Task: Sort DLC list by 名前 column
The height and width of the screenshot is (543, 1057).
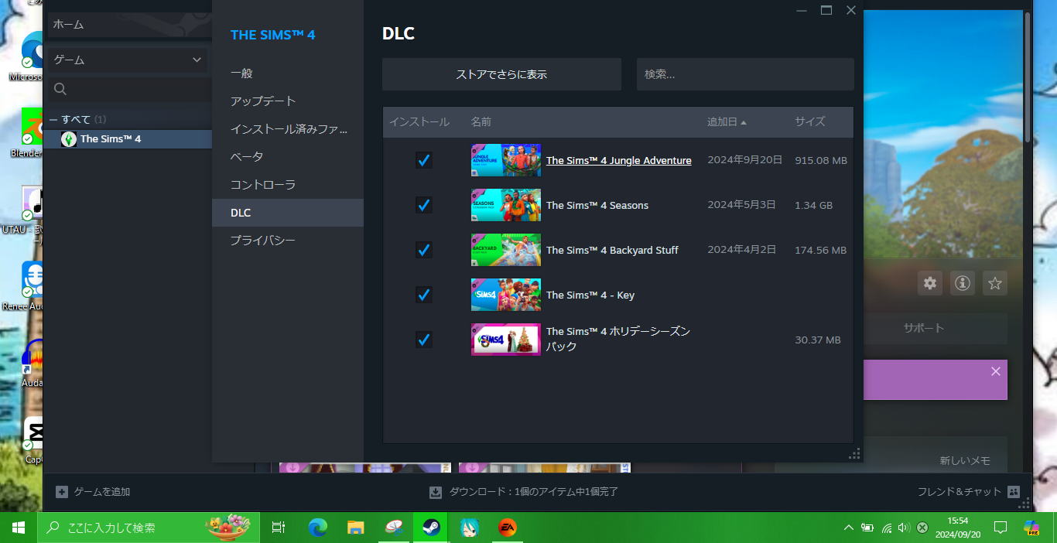Action: 481,121
